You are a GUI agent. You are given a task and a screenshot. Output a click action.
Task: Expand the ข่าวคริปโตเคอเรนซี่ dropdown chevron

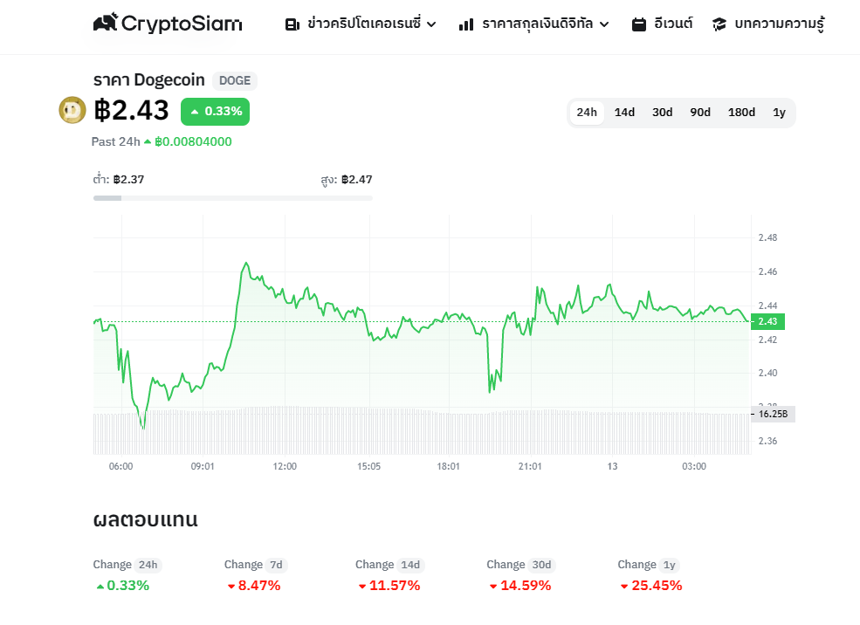pyautogui.click(x=431, y=24)
